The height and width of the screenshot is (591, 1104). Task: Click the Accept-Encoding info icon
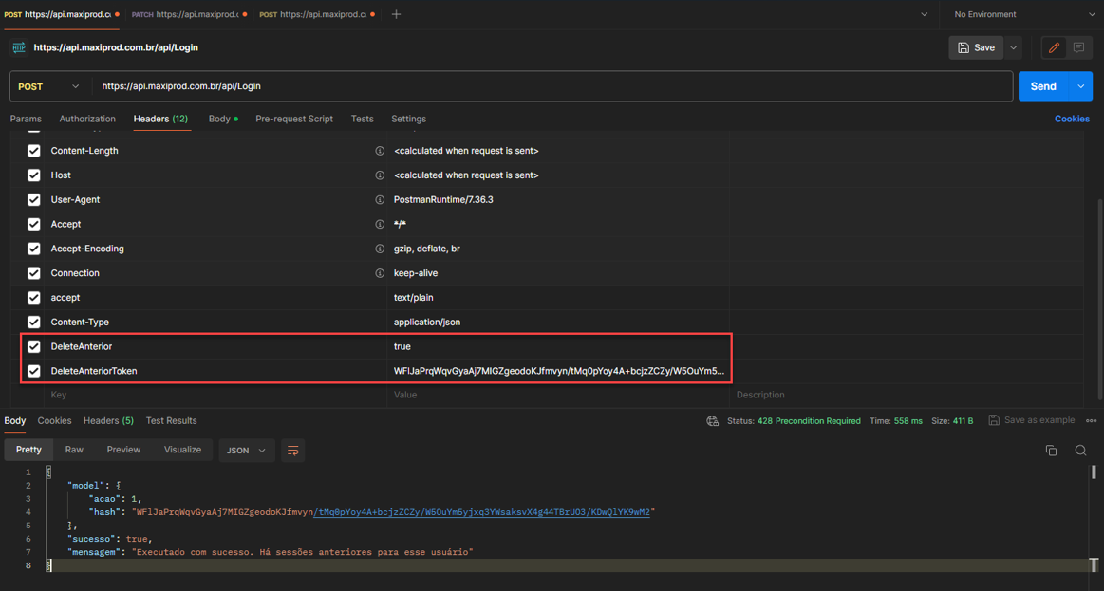[380, 249]
